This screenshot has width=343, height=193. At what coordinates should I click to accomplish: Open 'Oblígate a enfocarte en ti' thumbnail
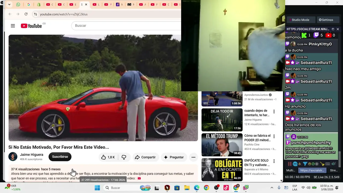pyautogui.click(x=222, y=170)
